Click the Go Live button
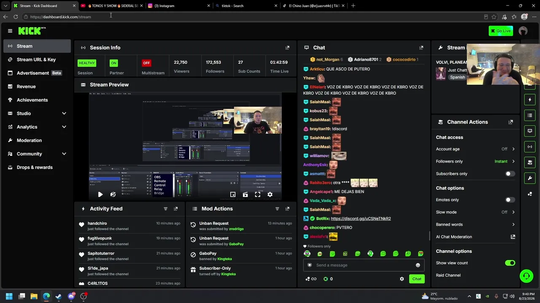Viewport: 540px width, 303px height. (501, 31)
